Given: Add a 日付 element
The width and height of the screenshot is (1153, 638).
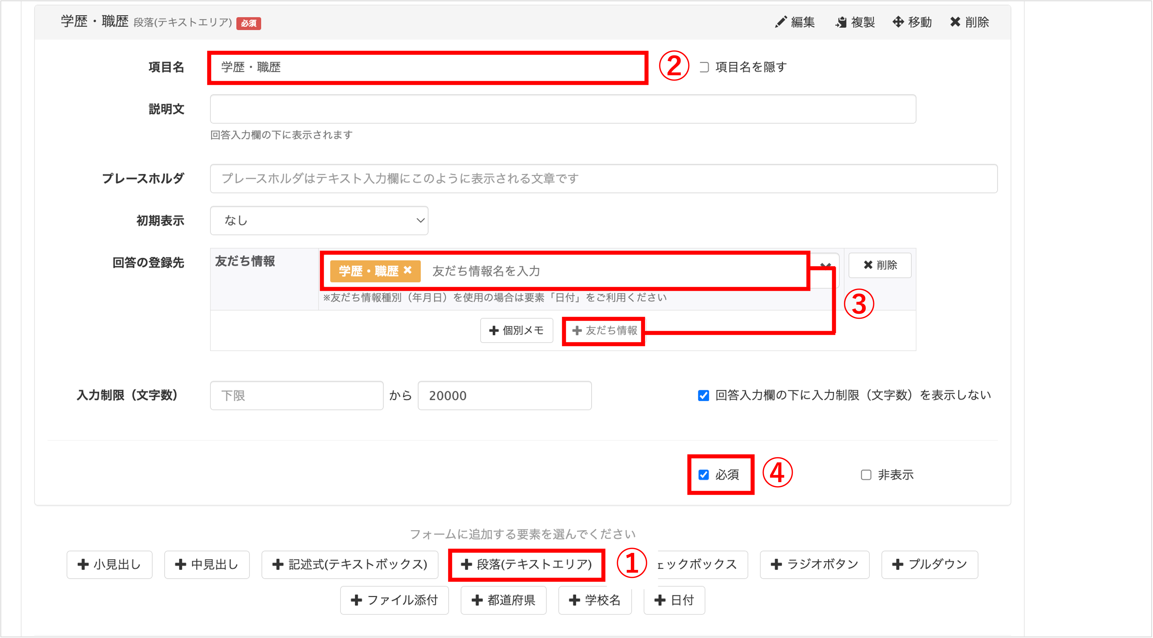Looking at the screenshot, I should [674, 600].
